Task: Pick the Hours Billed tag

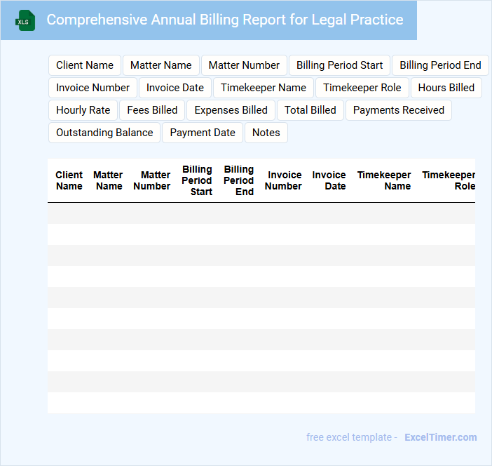Action: point(446,88)
